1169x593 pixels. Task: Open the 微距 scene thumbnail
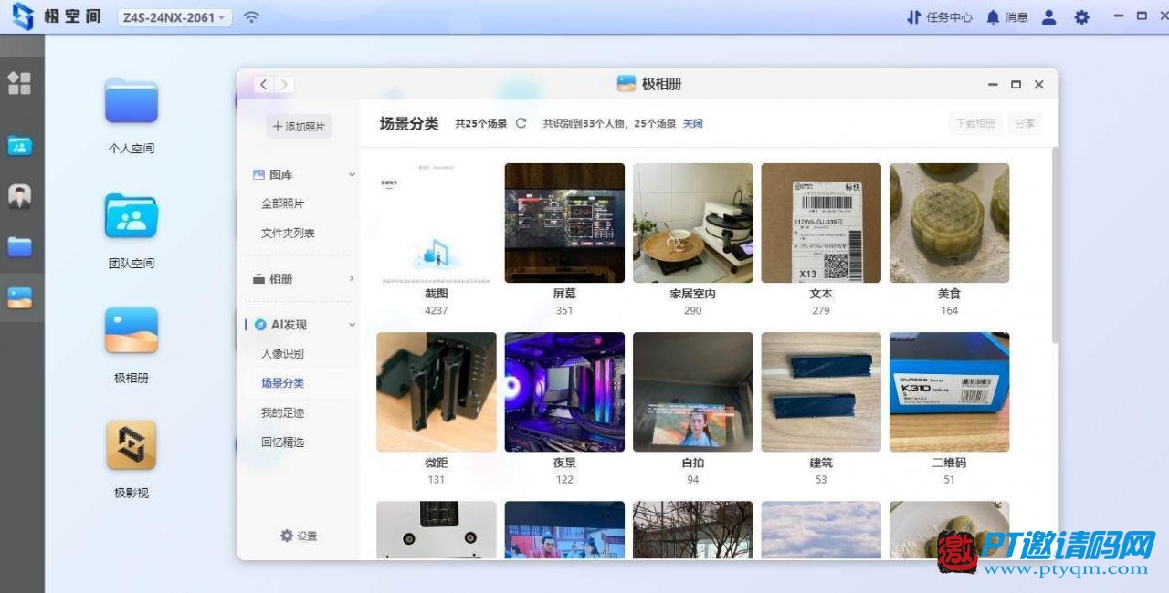click(437, 391)
